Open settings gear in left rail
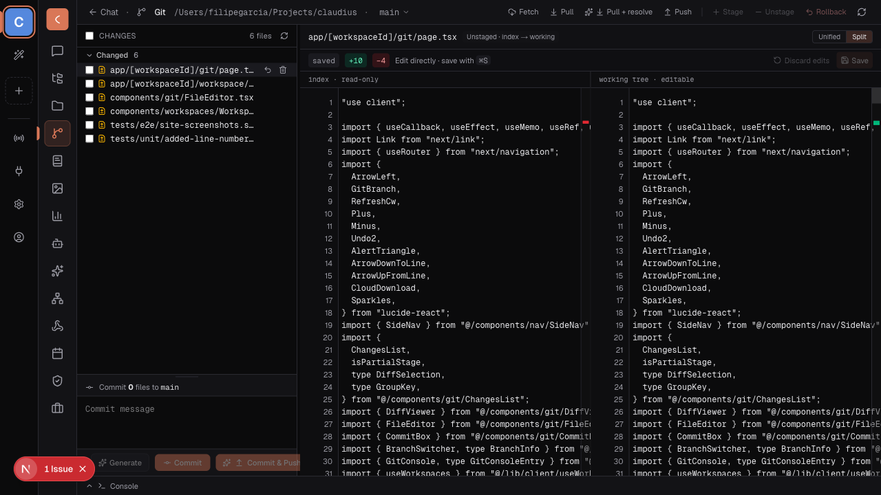Viewport: 881px width, 495px height. point(19,204)
